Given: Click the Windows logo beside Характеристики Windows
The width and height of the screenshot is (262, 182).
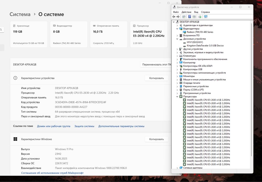Looking at the screenshot, I should [x=15, y=139].
